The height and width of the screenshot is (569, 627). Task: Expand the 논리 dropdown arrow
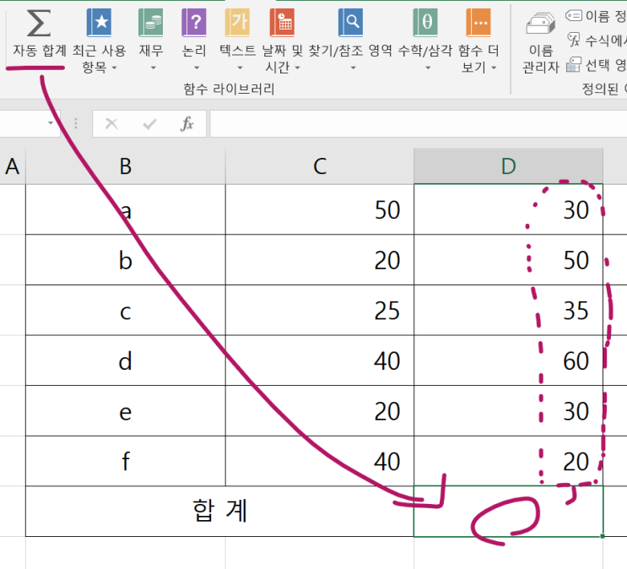(197, 68)
